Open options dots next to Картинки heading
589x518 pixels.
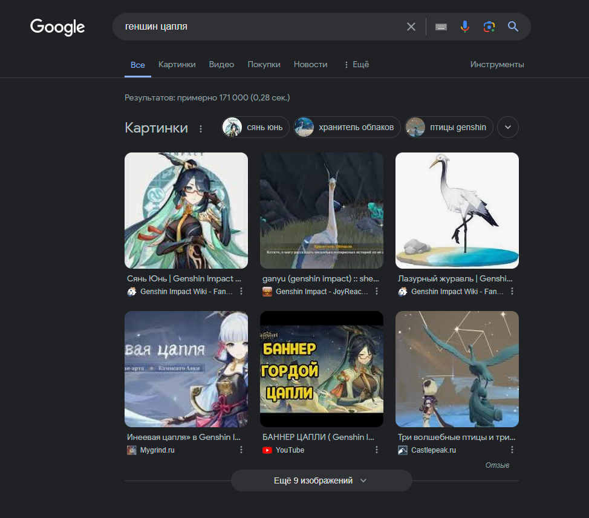pyautogui.click(x=201, y=129)
